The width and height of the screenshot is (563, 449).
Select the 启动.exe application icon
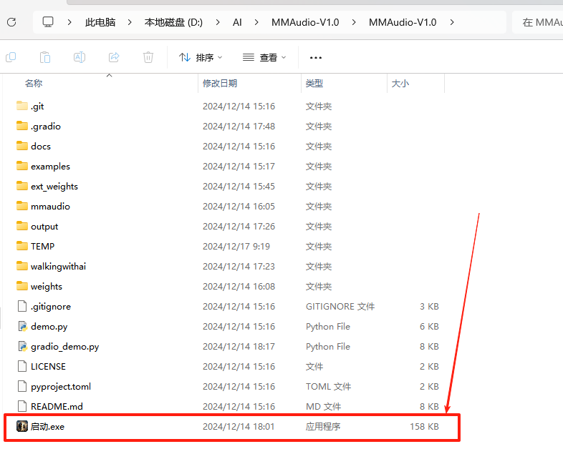click(22, 426)
